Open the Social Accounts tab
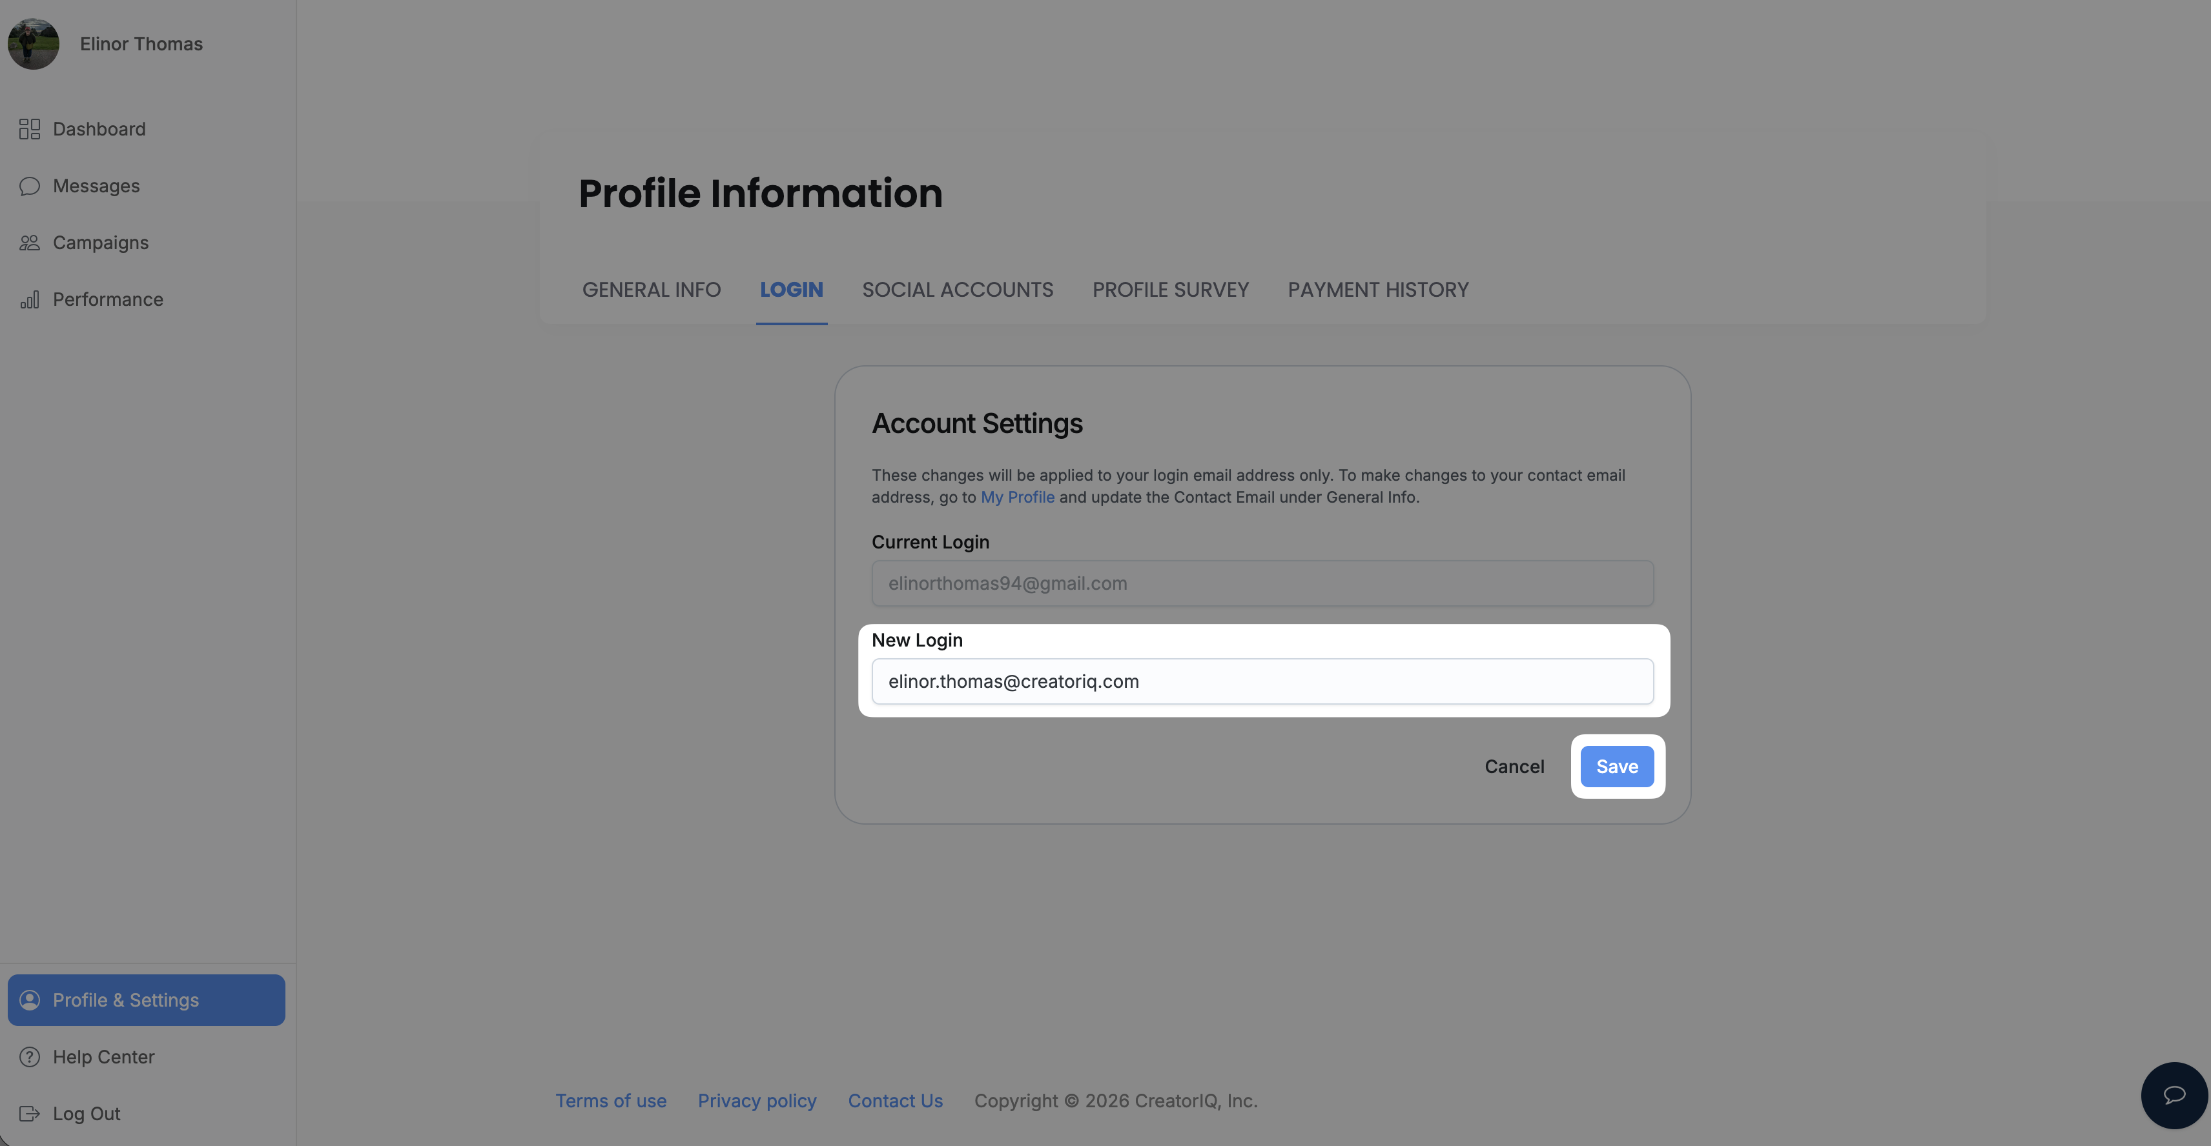 coord(958,290)
